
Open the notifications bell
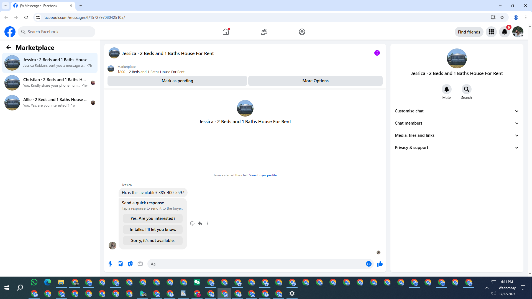coord(505,32)
